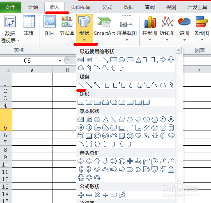
Task: Select the rounded rectangle under 矩形
Action: pos(89,102)
